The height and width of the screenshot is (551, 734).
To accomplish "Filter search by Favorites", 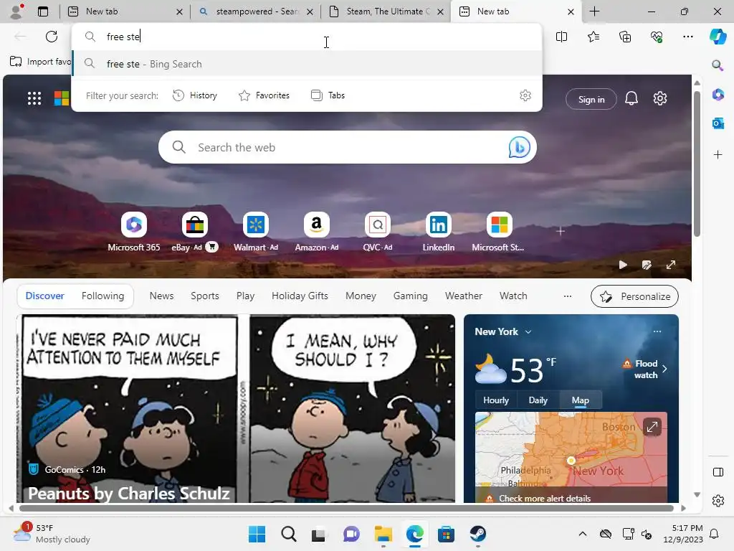I will pos(264,95).
